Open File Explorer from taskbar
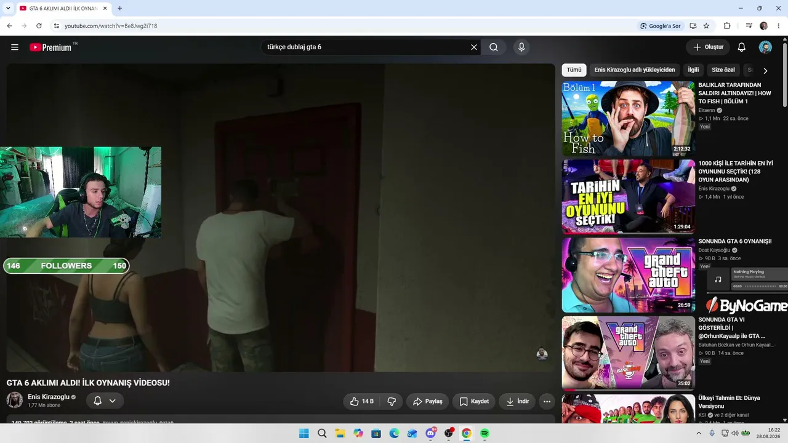This screenshot has height=443, width=788. coord(340,433)
